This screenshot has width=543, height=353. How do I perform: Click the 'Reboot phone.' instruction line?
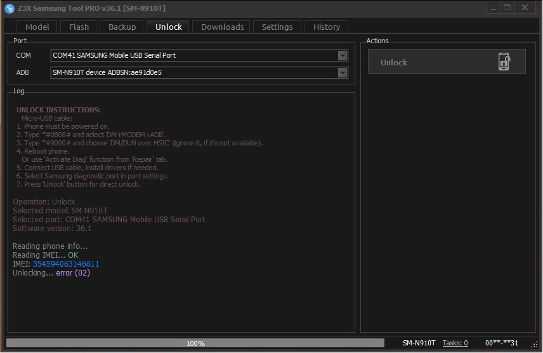(43, 151)
